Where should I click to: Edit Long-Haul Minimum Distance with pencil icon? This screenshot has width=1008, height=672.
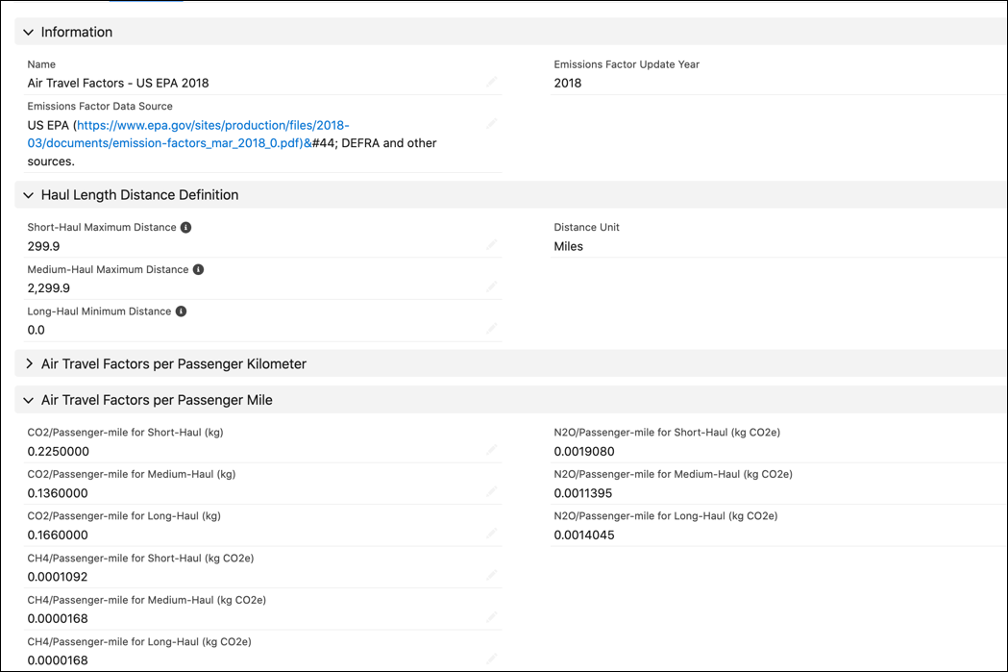coord(492,329)
